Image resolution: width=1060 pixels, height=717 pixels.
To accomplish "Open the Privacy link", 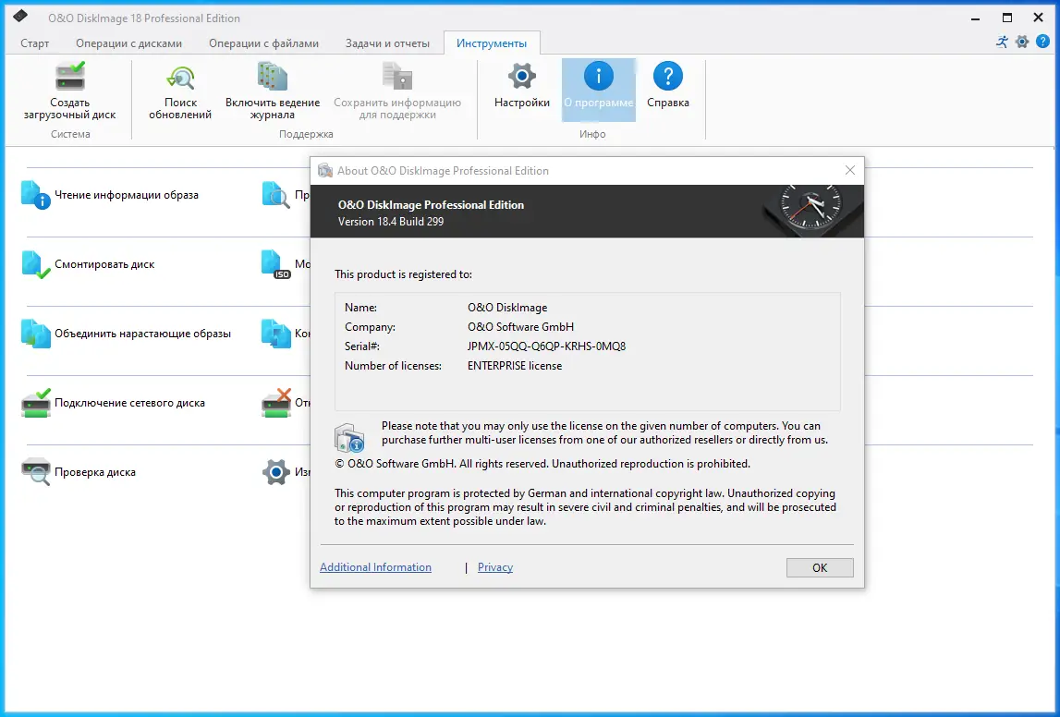I will pyautogui.click(x=495, y=566).
